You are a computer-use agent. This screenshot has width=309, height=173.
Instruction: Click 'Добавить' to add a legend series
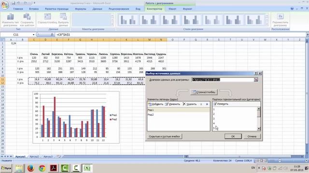(155, 104)
